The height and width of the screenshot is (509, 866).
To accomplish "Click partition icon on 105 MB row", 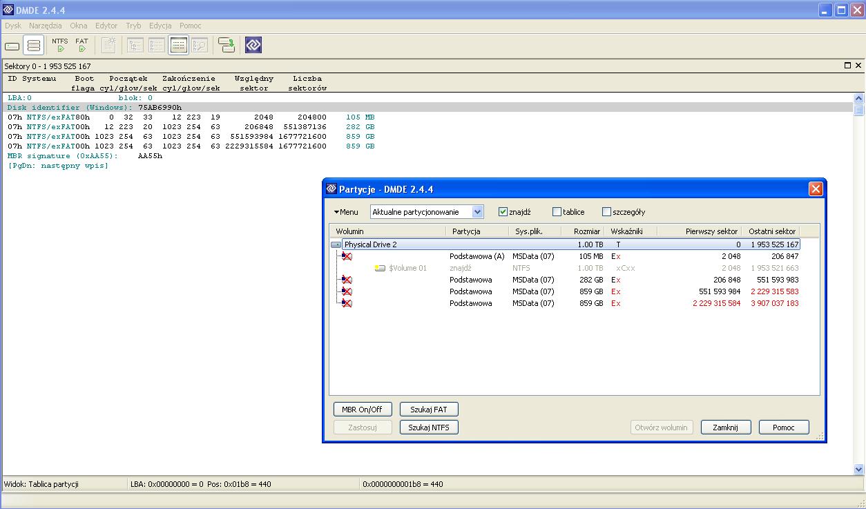I will click(x=346, y=256).
